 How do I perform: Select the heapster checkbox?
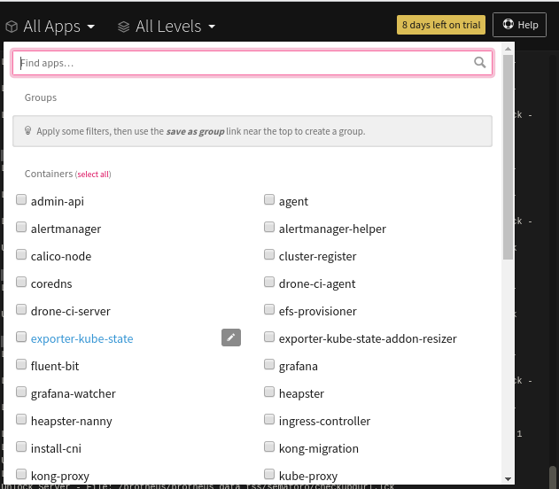269,392
